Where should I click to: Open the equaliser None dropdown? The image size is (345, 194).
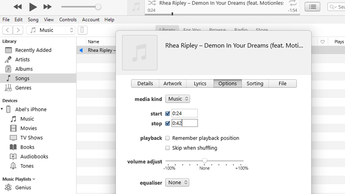(177, 183)
